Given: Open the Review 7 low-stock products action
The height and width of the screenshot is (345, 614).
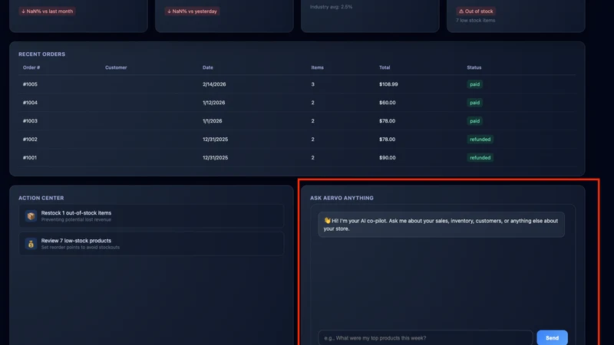Looking at the screenshot, I should point(151,244).
